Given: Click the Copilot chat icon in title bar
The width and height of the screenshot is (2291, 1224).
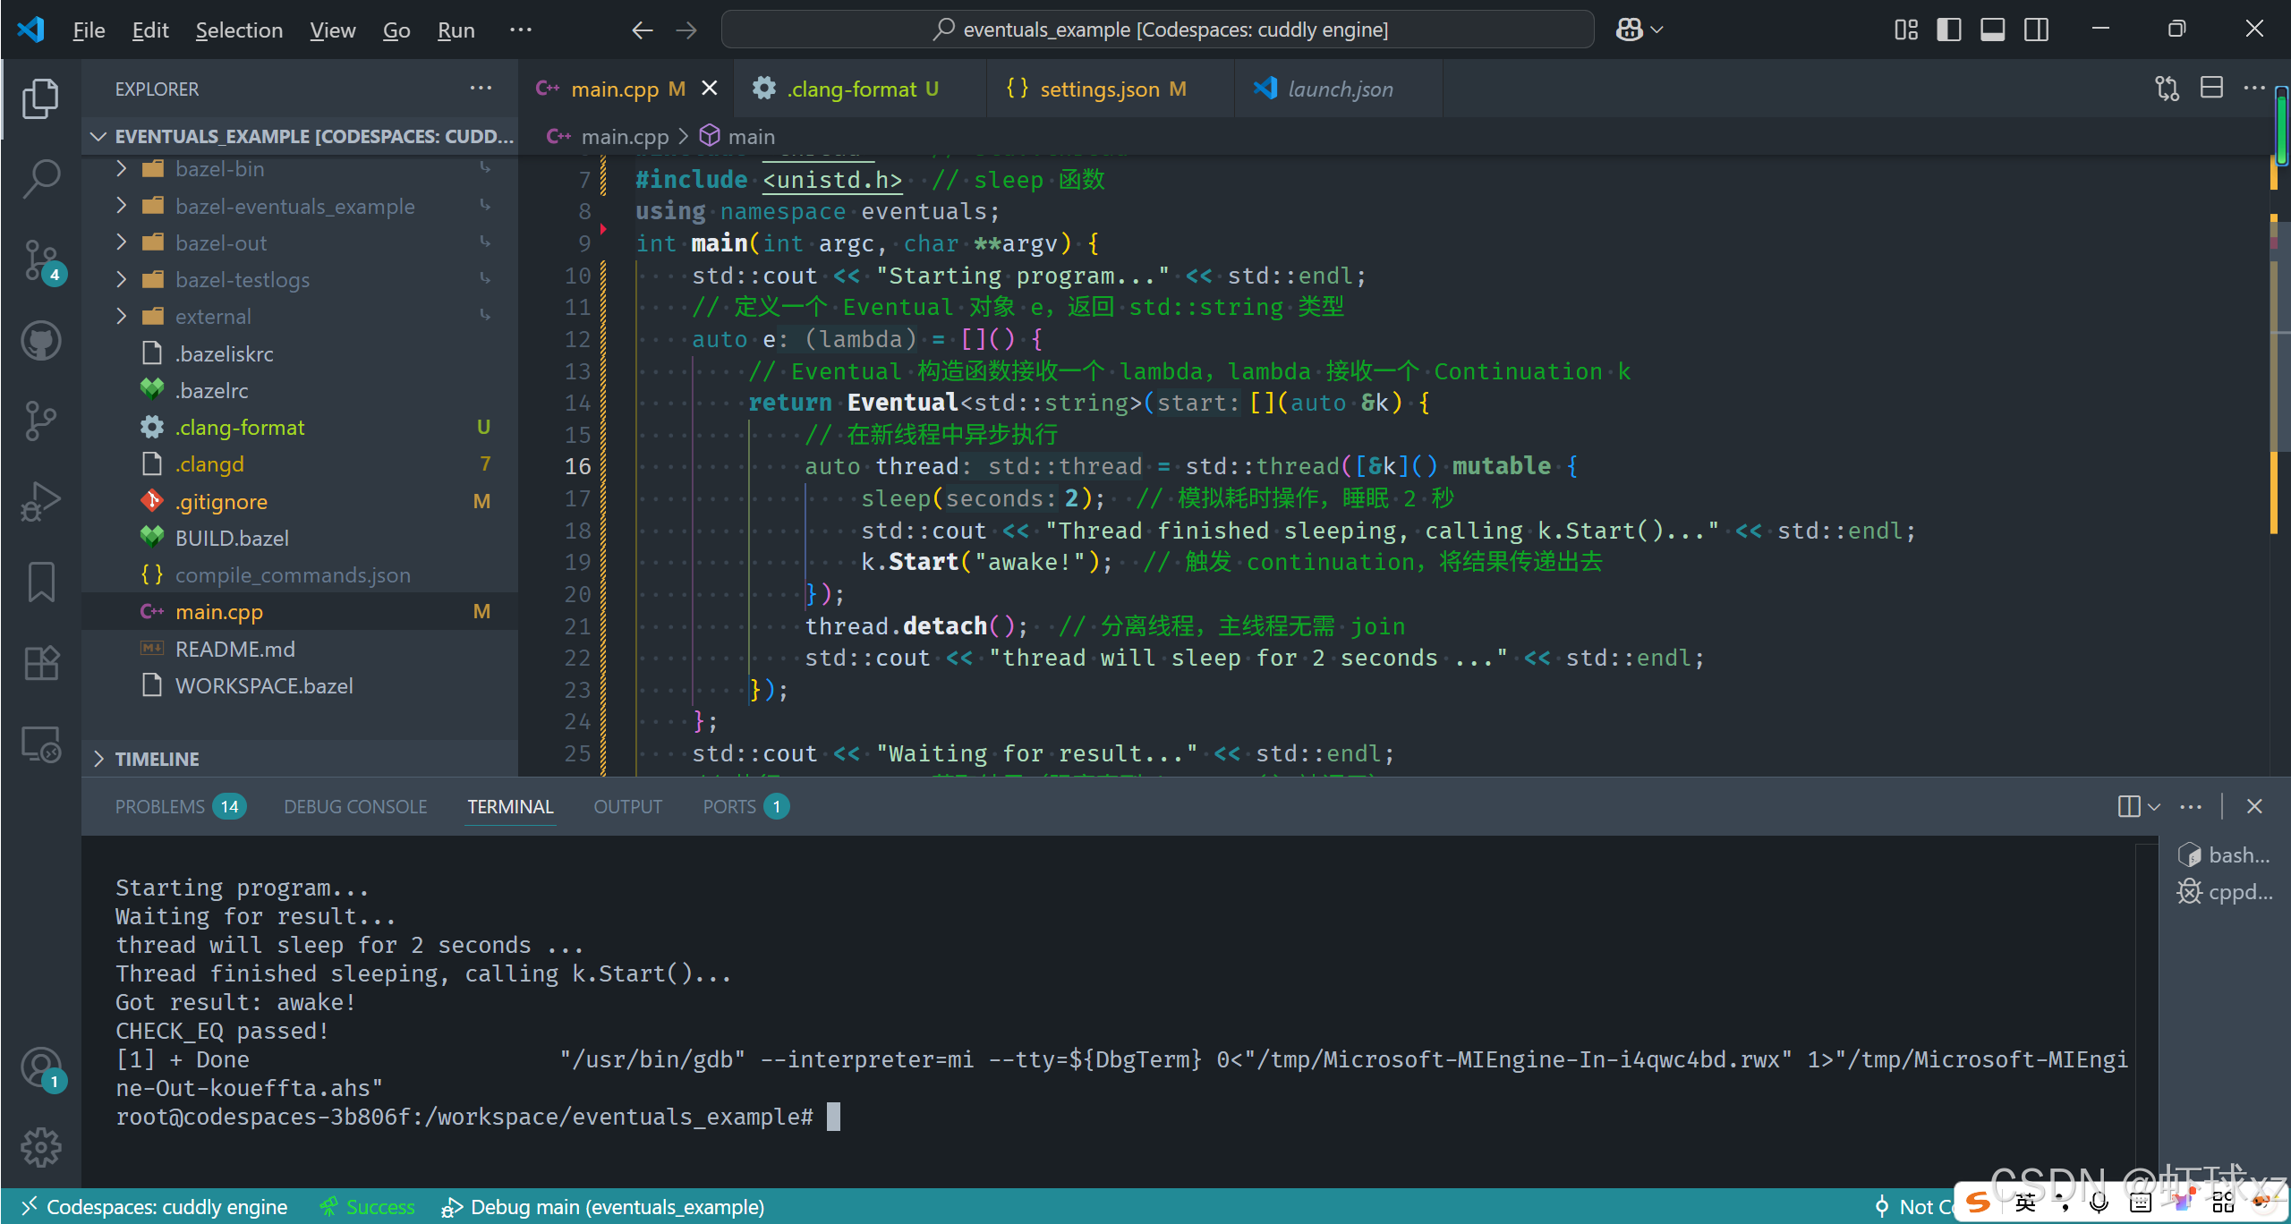Looking at the screenshot, I should [x=1629, y=30].
